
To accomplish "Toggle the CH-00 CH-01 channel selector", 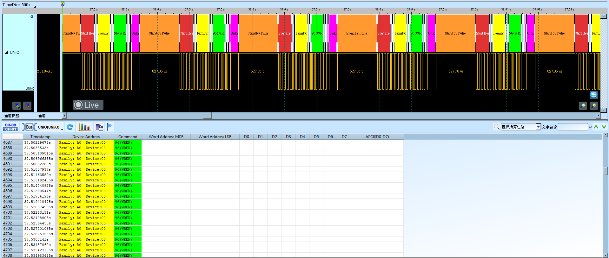I will coord(10,127).
